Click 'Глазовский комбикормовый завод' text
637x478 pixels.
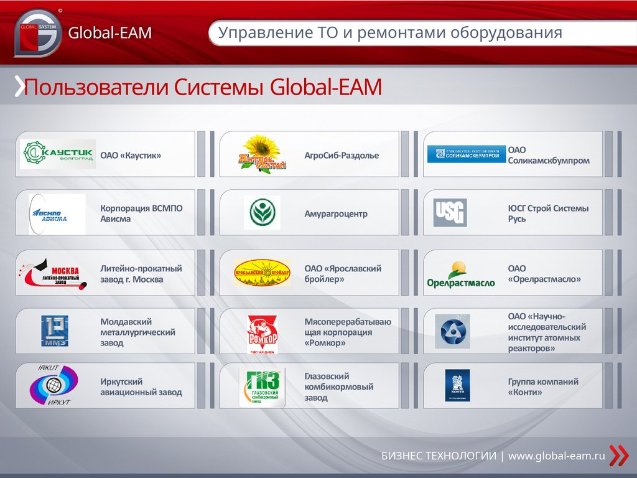point(339,387)
